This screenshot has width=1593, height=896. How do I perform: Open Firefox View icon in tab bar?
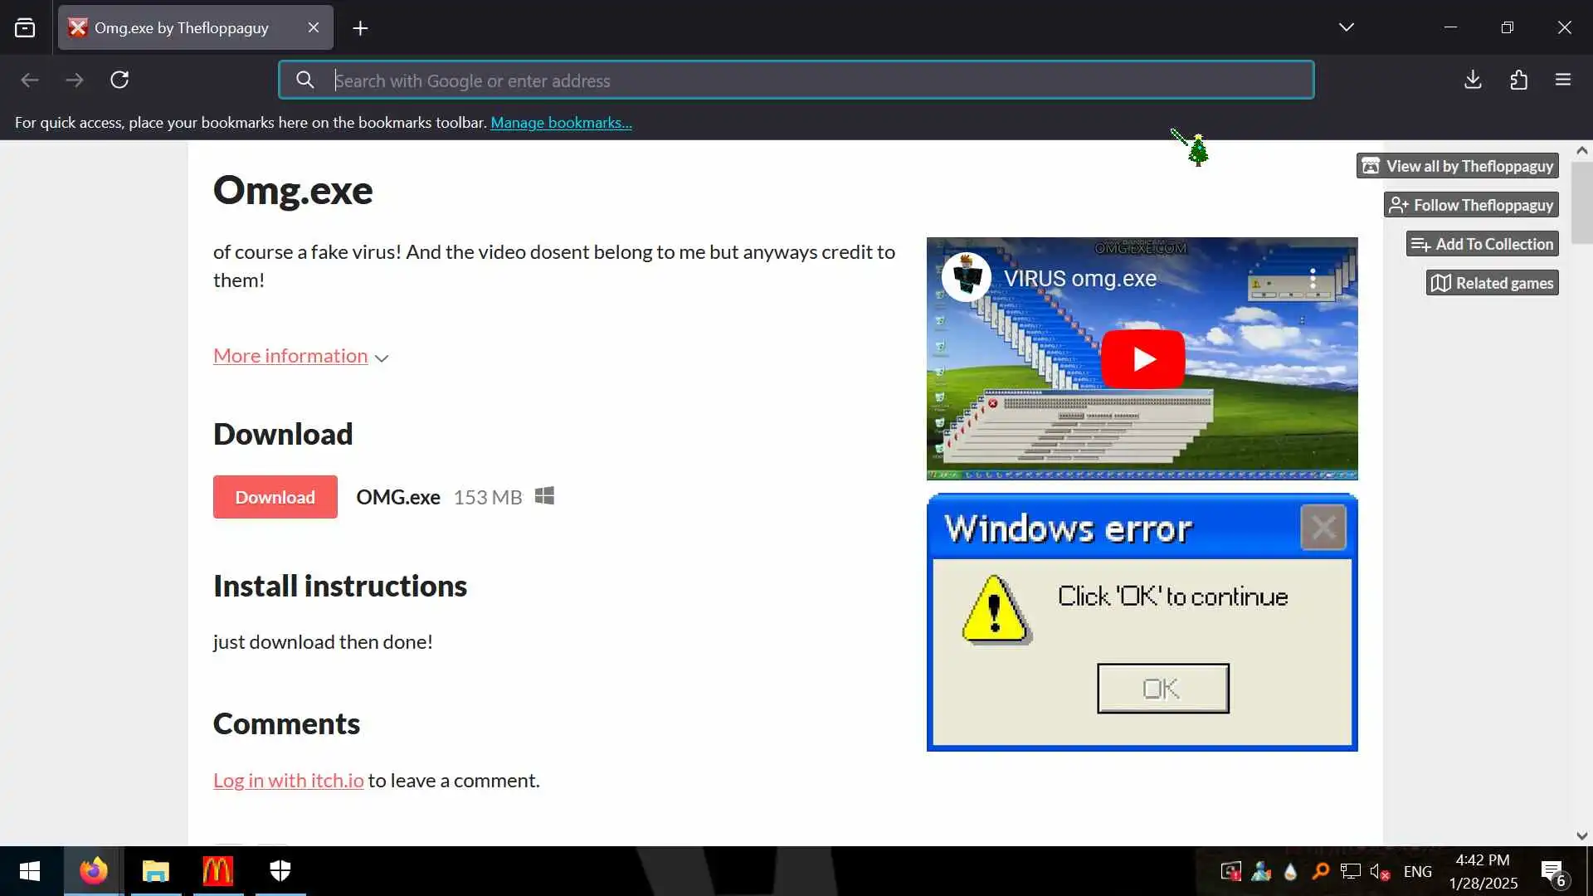(x=25, y=27)
